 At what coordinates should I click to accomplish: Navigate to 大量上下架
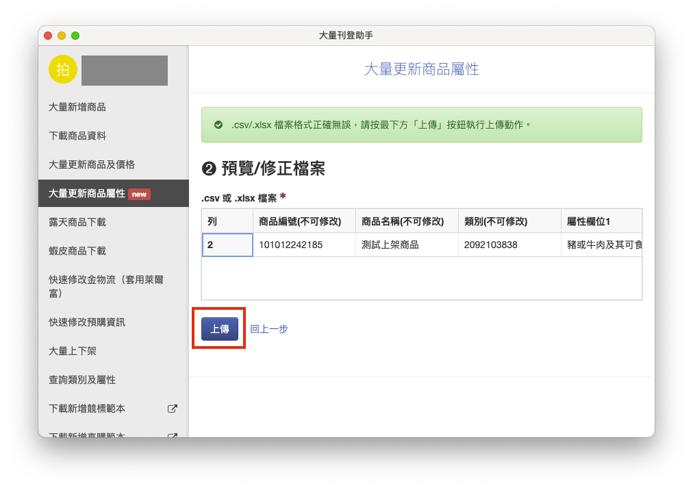[73, 351]
